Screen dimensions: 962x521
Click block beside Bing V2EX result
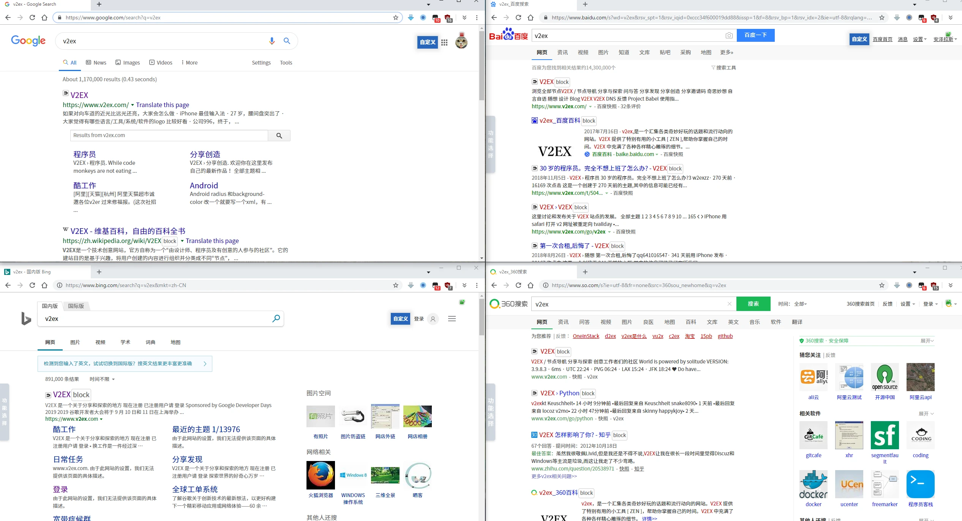(x=81, y=395)
